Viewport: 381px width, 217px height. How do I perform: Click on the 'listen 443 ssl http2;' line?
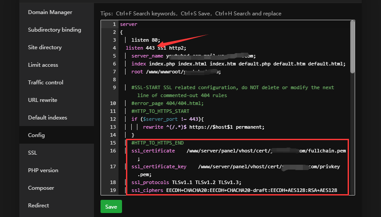coord(154,48)
